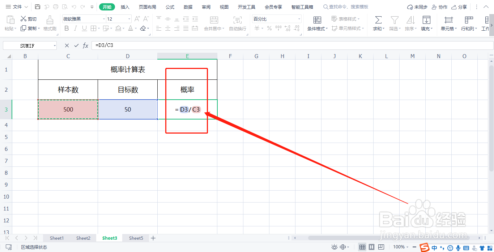Click the Fill (填充) icon
The image size is (494, 252).
(x=426, y=20)
